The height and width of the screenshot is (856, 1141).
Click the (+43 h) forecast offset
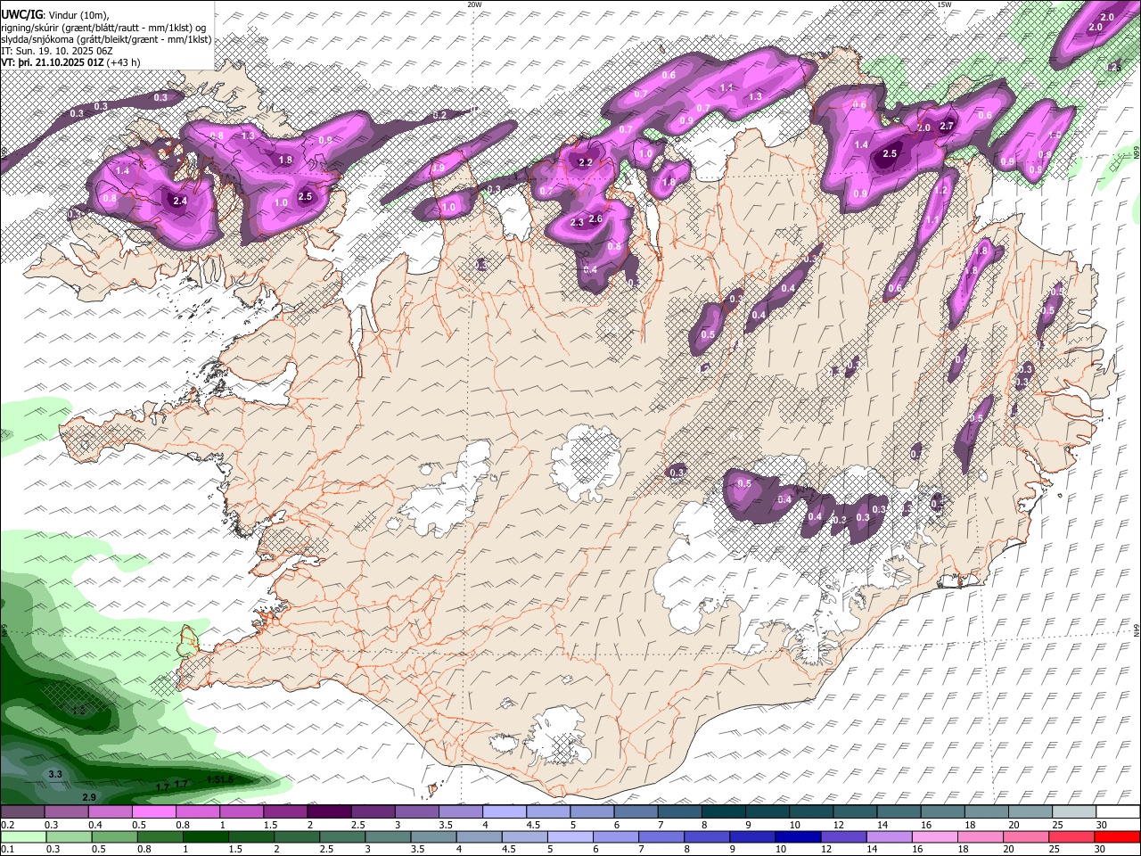(123, 62)
